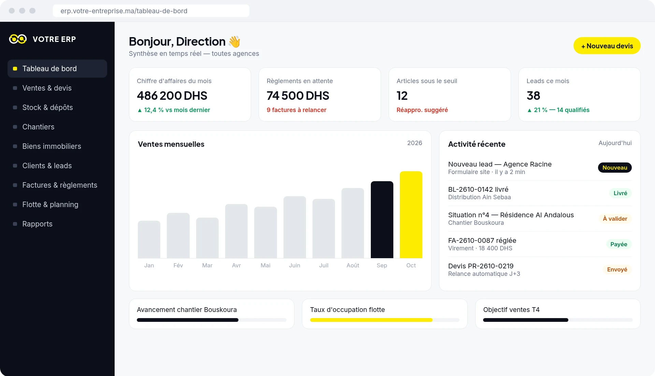Click Activité récente panel title
This screenshot has height=376, width=655.
[x=477, y=144]
